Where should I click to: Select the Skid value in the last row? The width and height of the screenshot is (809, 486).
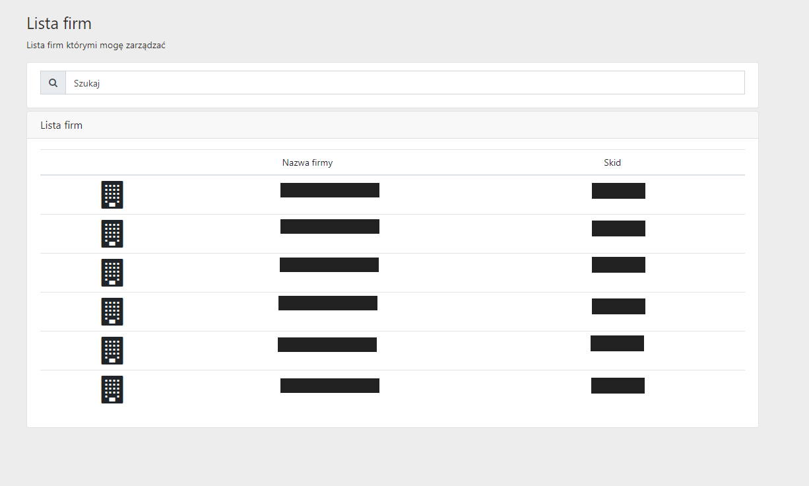point(618,386)
